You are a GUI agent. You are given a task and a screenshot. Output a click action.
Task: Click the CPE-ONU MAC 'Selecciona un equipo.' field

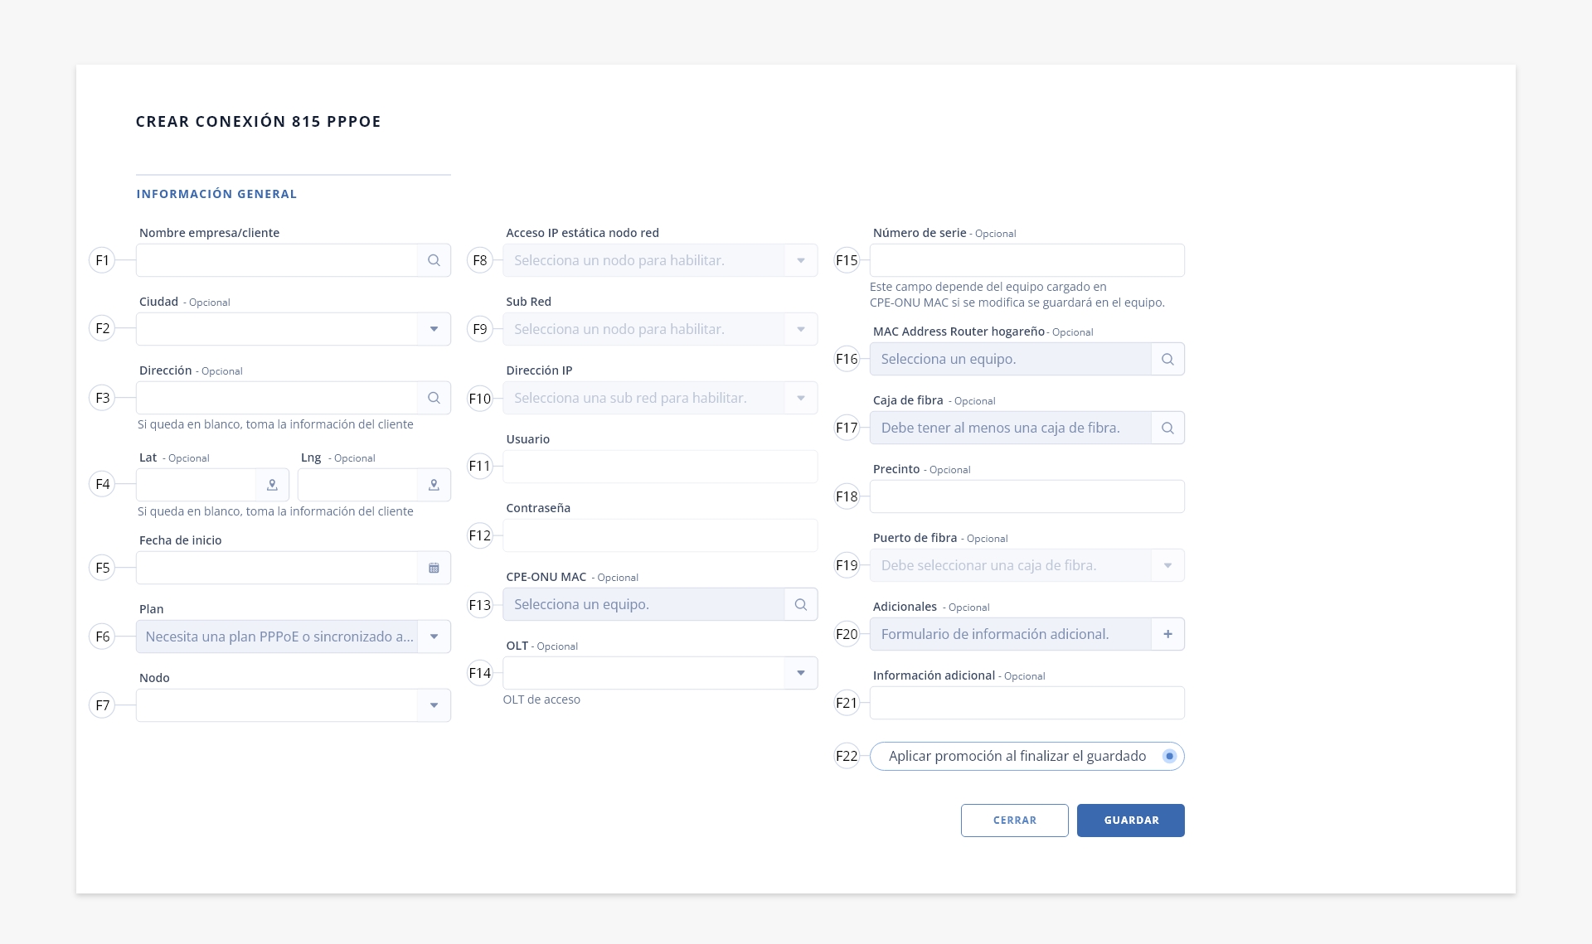pos(644,604)
